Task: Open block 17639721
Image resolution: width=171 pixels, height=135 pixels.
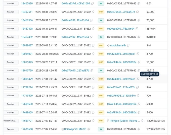Action: [x=27, y=121]
